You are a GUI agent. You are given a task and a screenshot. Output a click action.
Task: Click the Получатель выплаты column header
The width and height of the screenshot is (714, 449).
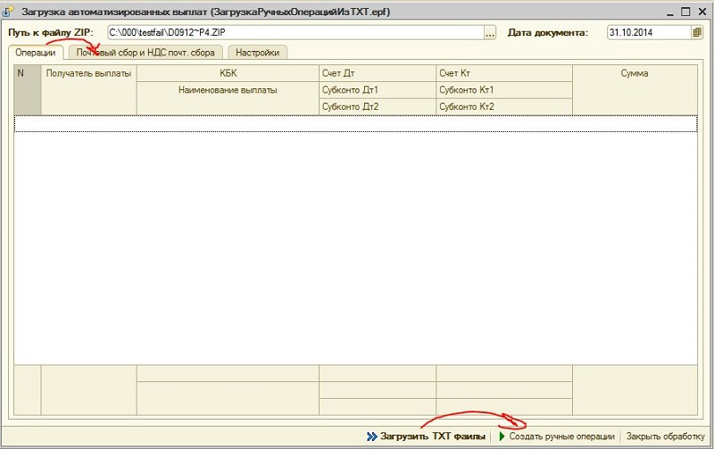coord(88,73)
